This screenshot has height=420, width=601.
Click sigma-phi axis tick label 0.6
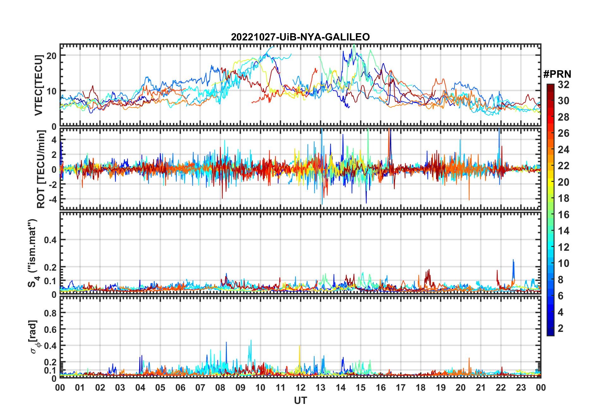[x=50, y=329]
